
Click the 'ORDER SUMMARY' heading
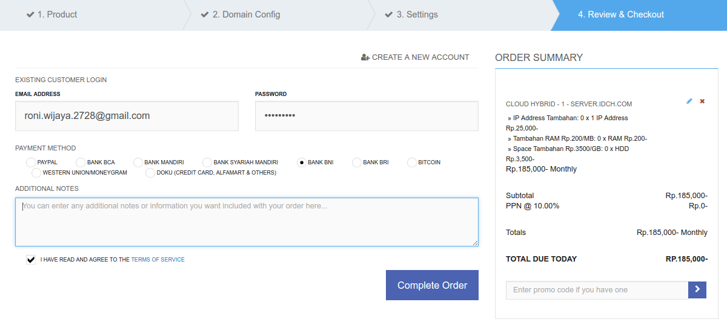click(x=539, y=58)
